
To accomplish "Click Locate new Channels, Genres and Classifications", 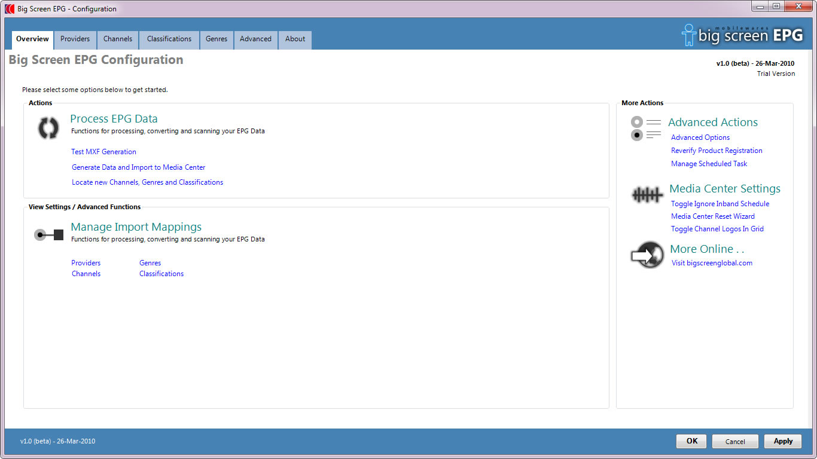I will click(147, 182).
